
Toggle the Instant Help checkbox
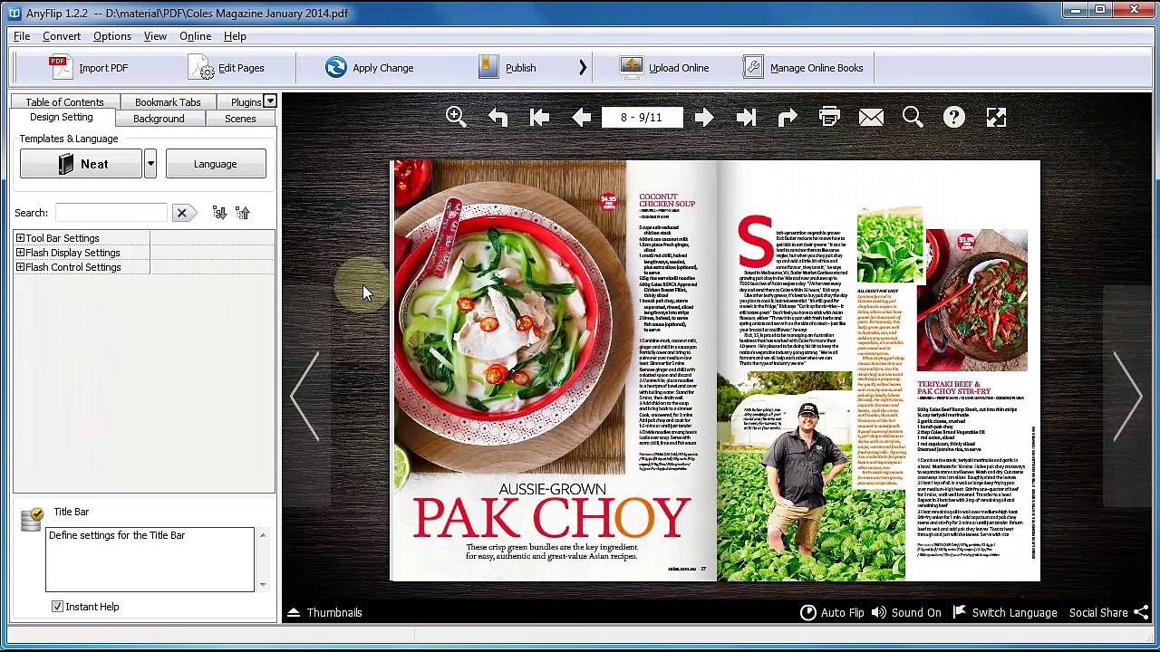pyautogui.click(x=57, y=607)
